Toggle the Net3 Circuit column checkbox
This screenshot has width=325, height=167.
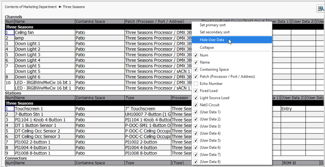point(196,105)
